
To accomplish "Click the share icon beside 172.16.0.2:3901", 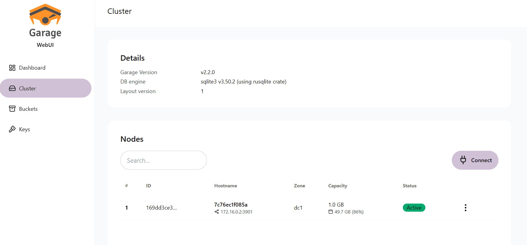I will coord(217,212).
